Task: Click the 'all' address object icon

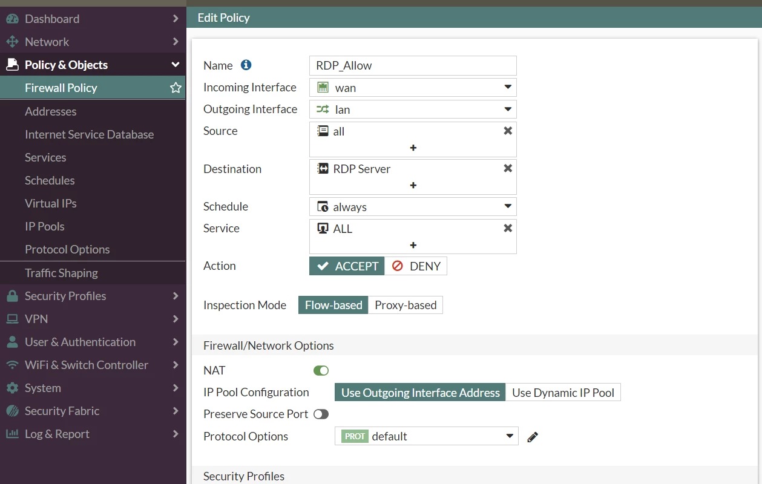Action: tap(323, 131)
